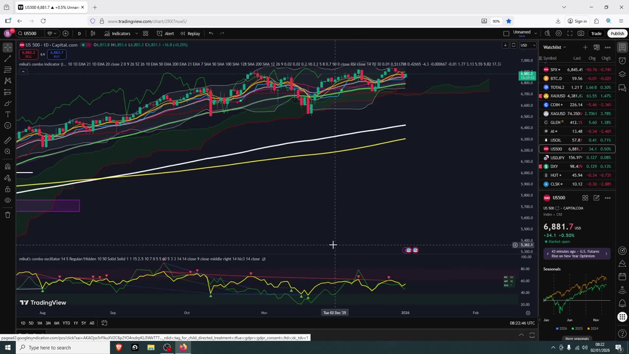629x354 pixels.
Task: Expand the favorite indicators dropdown arrow
Action: click(x=137, y=33)
